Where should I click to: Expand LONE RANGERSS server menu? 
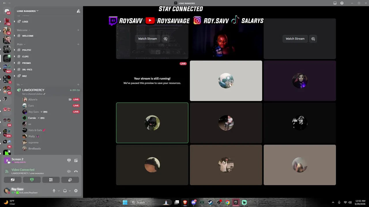pos(28,11)
